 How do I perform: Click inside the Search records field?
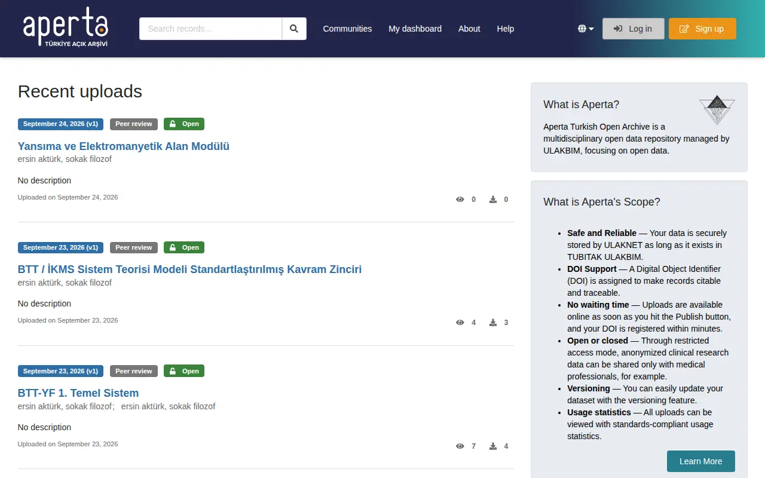210,29
